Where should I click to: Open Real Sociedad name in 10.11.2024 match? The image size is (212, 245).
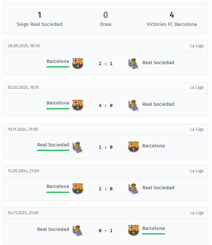tap(53, 145)
